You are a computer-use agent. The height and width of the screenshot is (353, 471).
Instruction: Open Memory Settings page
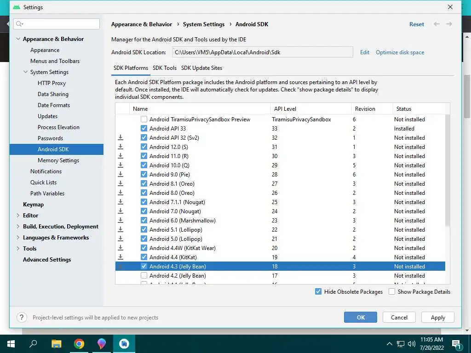coord(58,160)
